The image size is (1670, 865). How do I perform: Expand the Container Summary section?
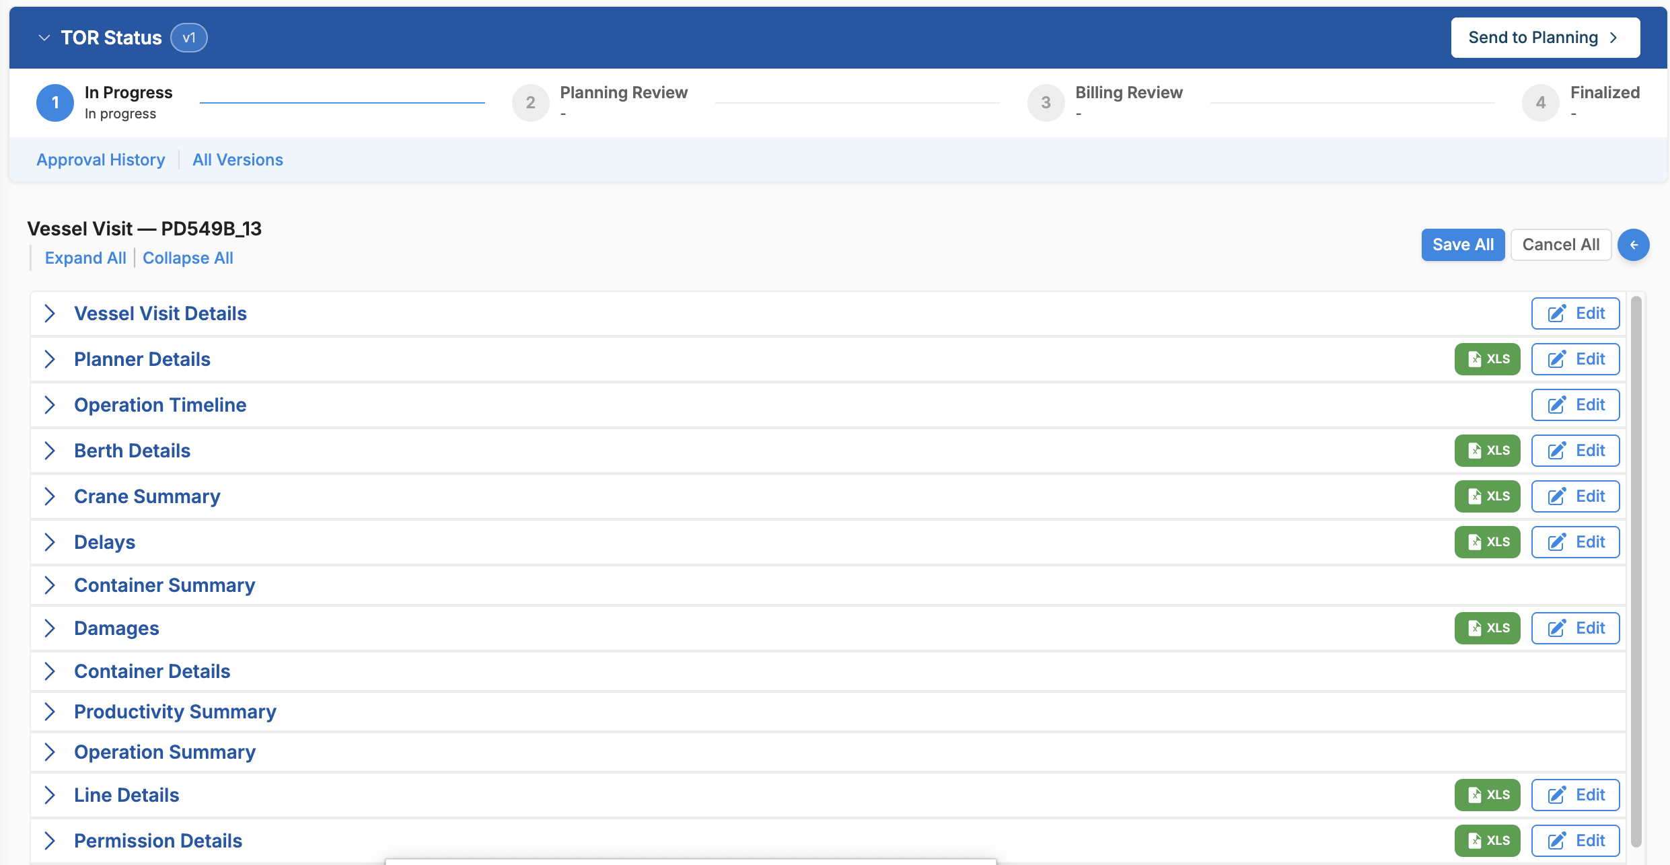click(50, 585)
